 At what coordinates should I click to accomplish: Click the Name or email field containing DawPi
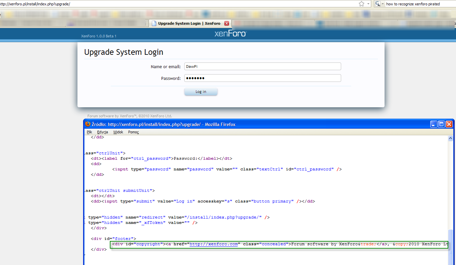coord(262,66)
